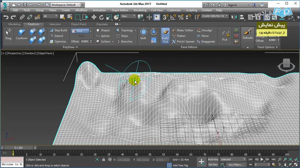Image resolution: width=300 pixels, height=168 pixels.
Task: Click the Key Filters button
Action: click(x=235, y=164)
